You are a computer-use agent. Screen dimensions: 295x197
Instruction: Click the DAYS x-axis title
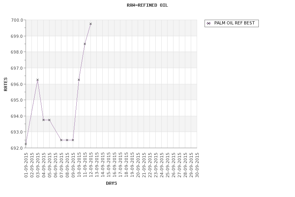[111, 183]
